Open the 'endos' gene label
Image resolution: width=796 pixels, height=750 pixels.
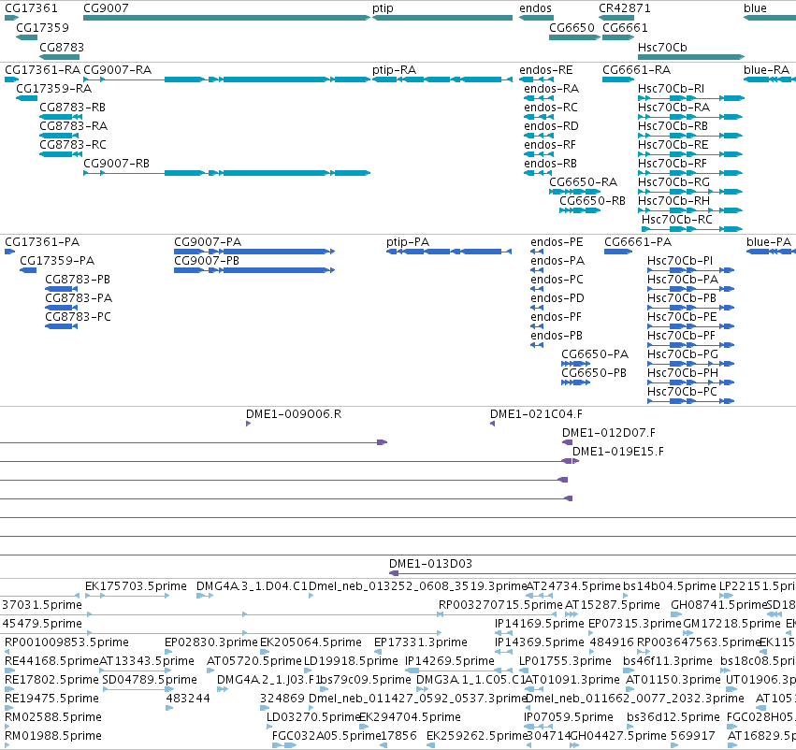[x=535, y=8]
